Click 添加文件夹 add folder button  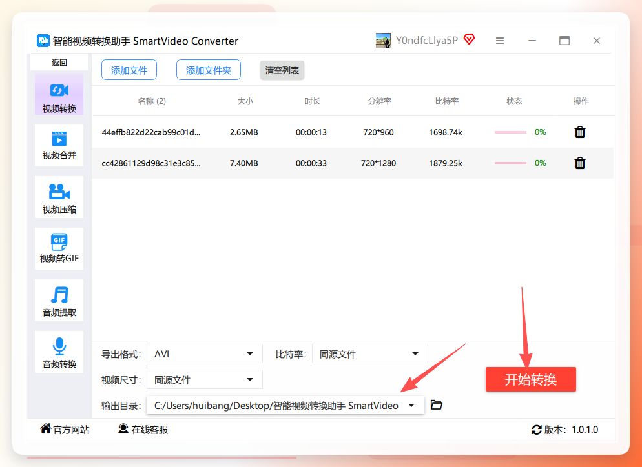[x=209, y=70]
